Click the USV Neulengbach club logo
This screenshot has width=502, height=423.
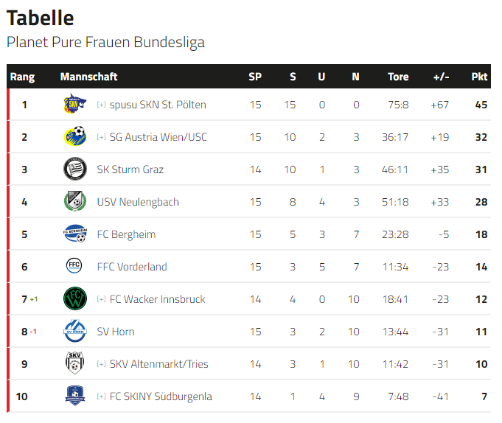(x=75, y=201)
